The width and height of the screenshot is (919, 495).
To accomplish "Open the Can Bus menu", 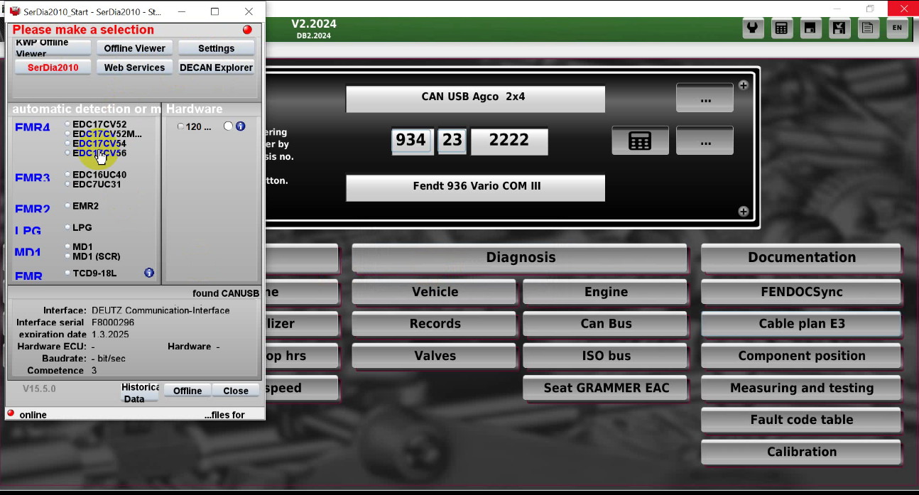I will click(x=605, y=324).
